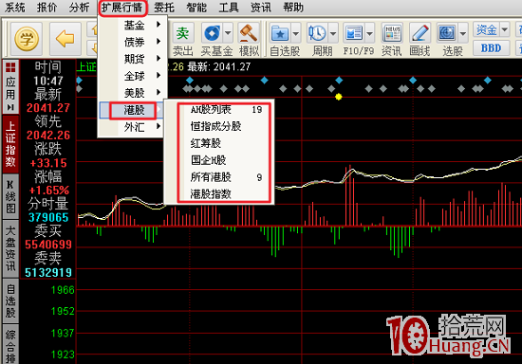Click the axis price label 1952
522x364 pixels.
(63, 312)
